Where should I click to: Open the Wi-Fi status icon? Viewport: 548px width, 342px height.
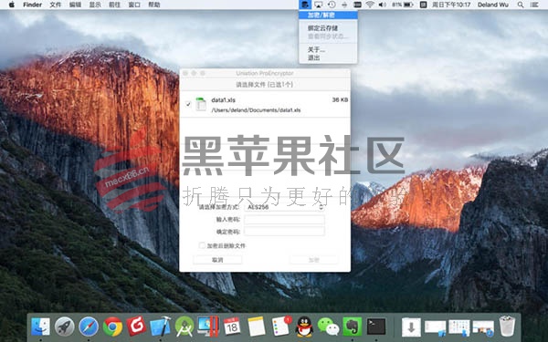tap(370, 5)
